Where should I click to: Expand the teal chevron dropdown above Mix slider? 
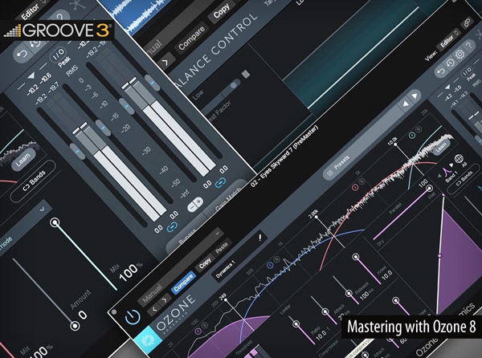click(42, 209)
